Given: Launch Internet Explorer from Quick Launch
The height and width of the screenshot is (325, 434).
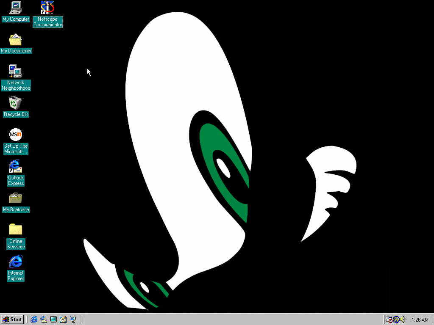Looking at the screenshot, I should point(34,319).
